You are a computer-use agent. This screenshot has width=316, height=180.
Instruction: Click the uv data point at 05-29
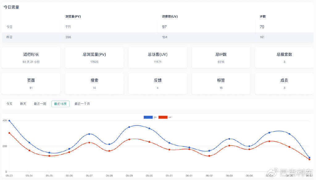click(x=129, y=139)
